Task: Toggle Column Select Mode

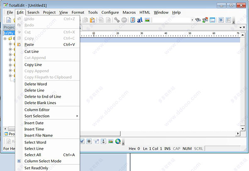Action: 48,161
